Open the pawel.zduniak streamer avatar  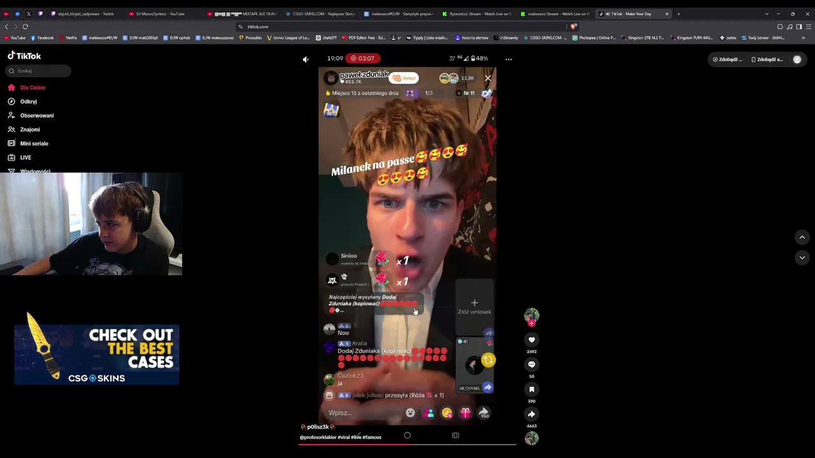click(330, 78)
